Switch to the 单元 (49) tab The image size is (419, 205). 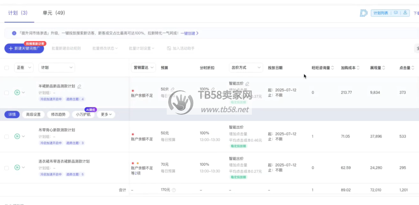coord(54,13)
